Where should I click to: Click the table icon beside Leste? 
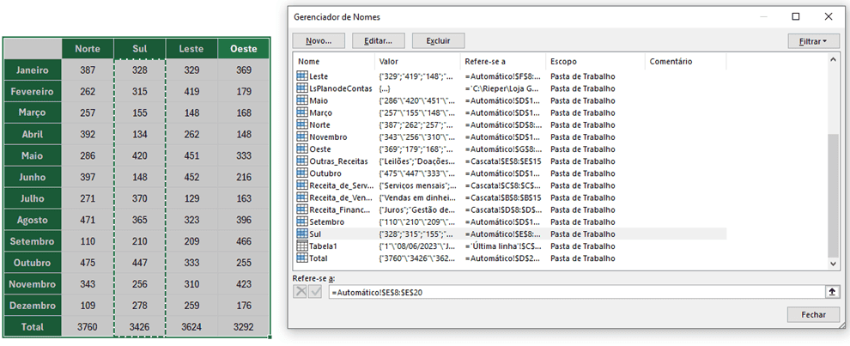click(x=302, y=76)
